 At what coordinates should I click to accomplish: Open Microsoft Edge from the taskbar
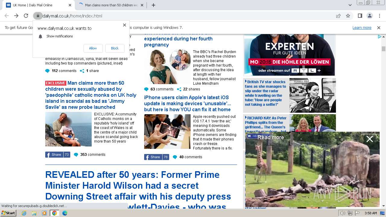coord(65,213)
